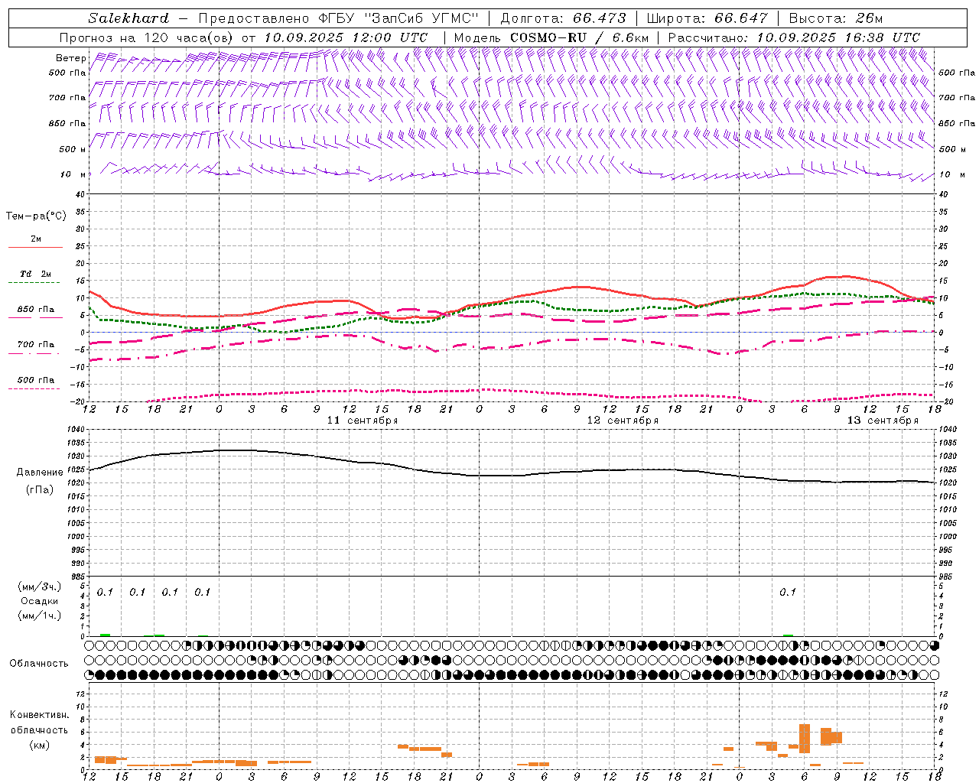Viewport: 979px width, 783px height.
Task: Click the Давление panel label
Action: tap(40, 473)
